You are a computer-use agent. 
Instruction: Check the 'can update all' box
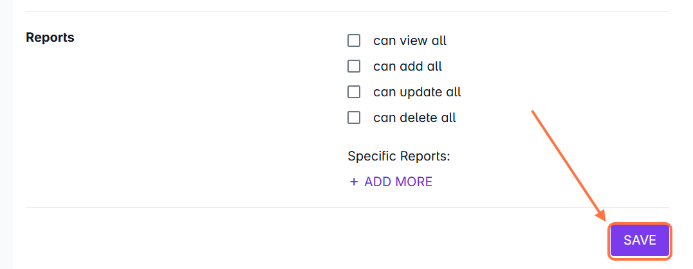click(354, 92)
